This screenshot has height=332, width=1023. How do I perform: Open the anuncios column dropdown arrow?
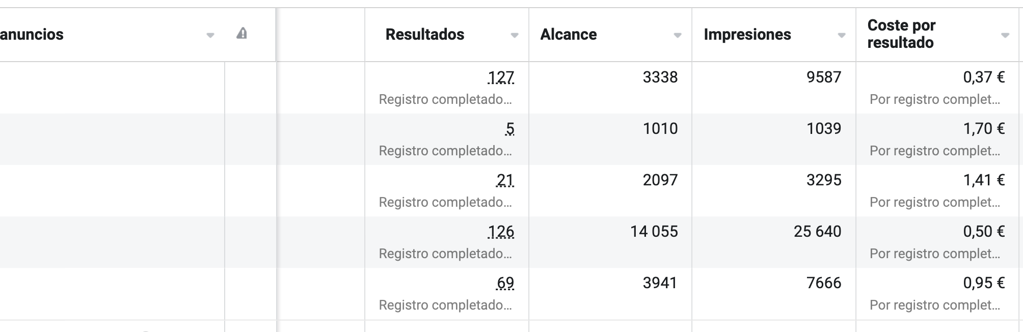point(210,35)
